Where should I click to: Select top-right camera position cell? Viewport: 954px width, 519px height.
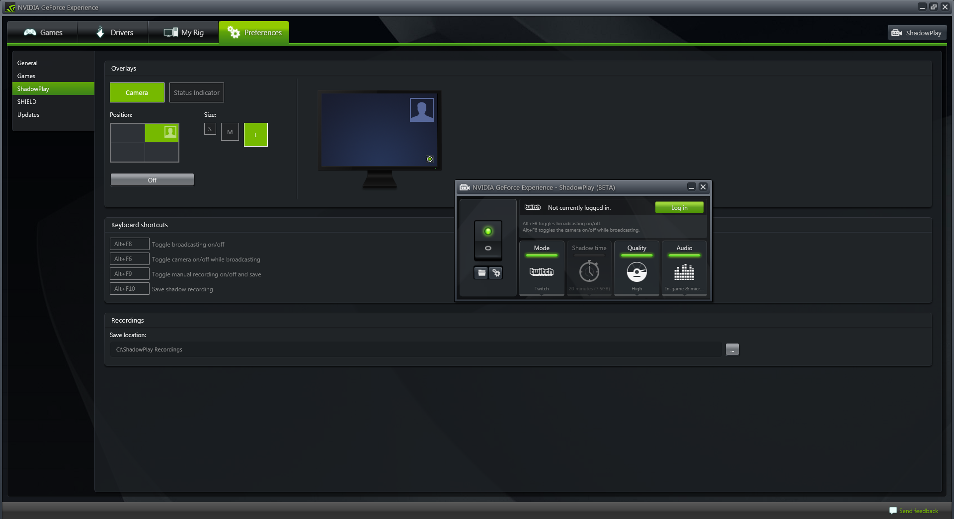tap(162, 133)
